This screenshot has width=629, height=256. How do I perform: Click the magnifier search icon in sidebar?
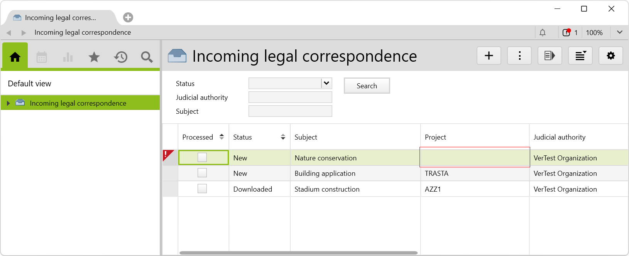click(147, 57)
